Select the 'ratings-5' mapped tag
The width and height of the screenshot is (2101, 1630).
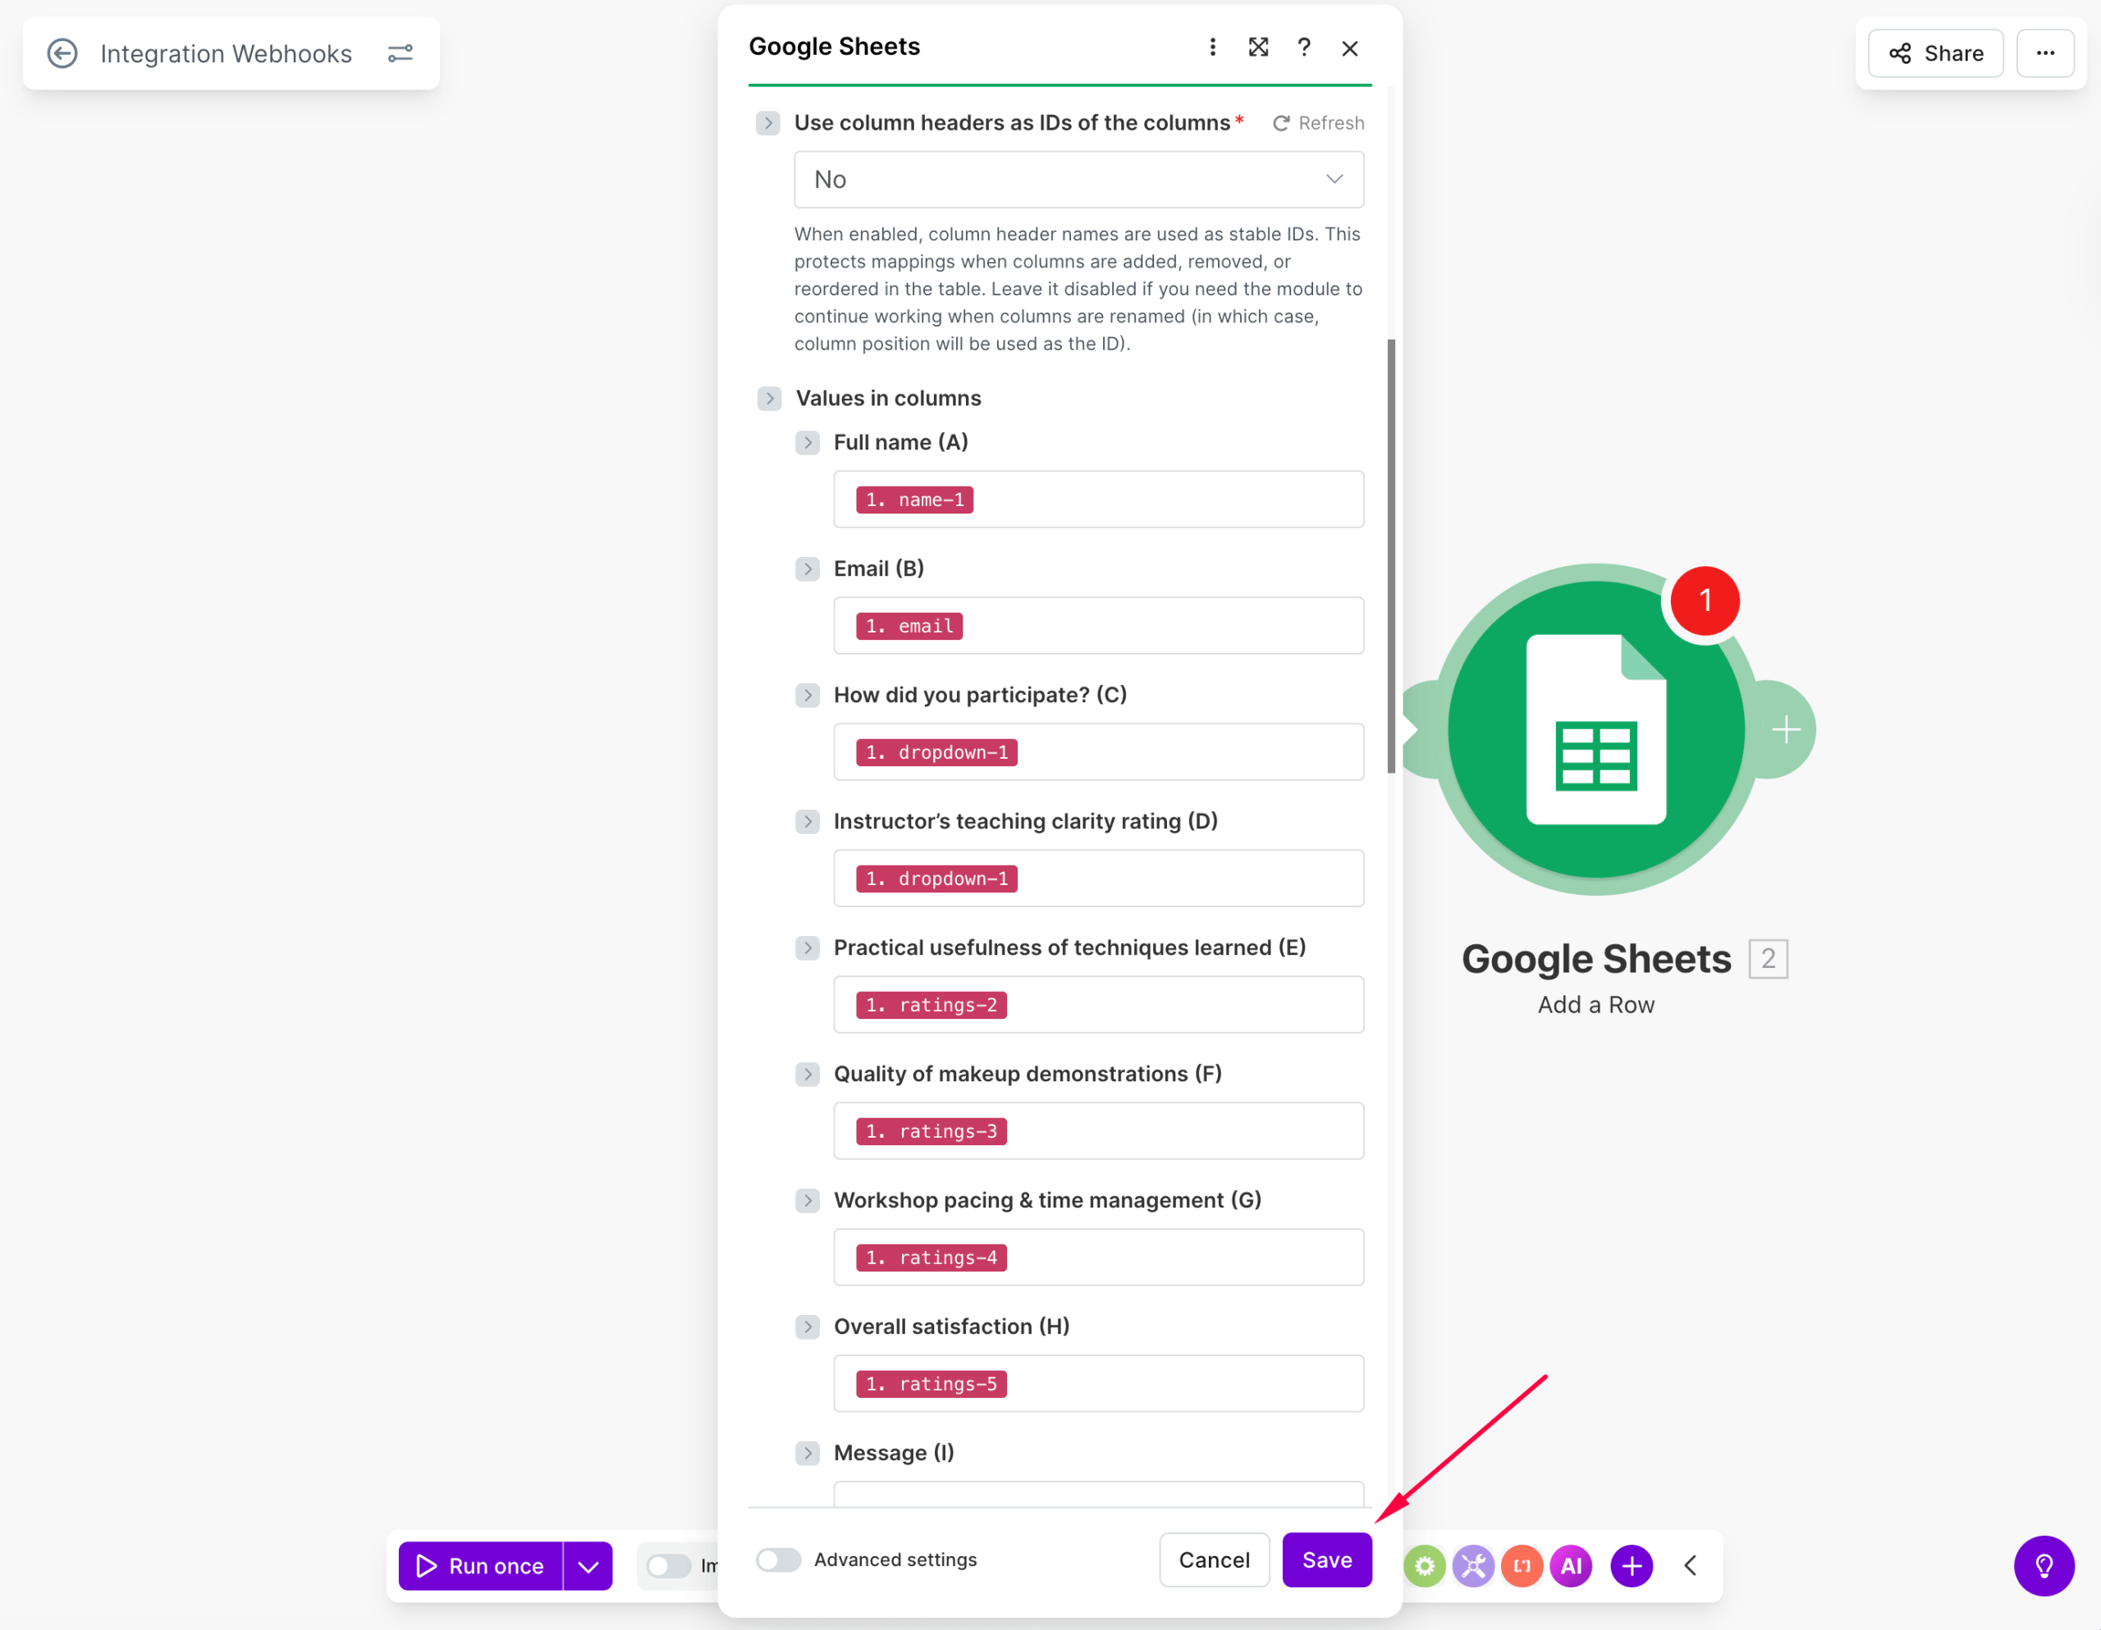[x=931, y=1384]
